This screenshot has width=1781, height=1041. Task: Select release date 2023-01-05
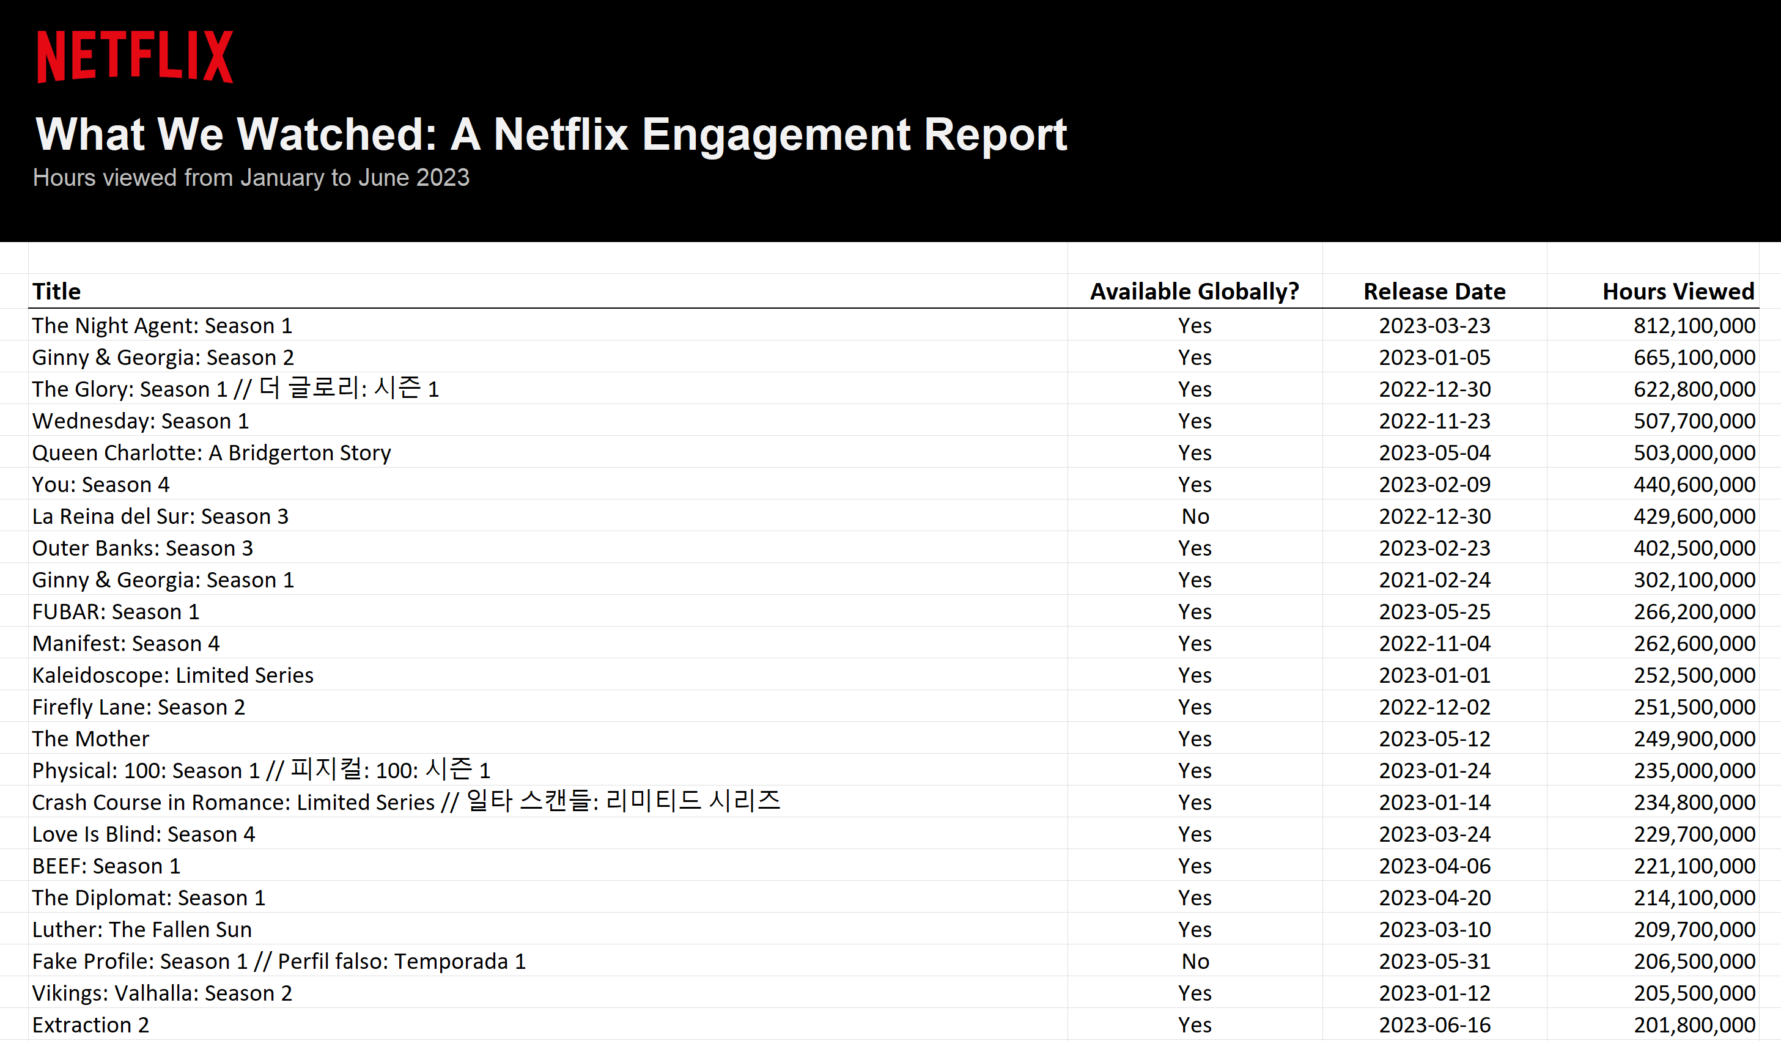click(1435, 358)
